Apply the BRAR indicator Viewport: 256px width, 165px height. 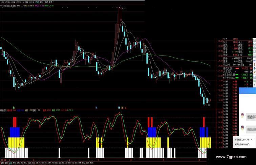pos(34,163)
